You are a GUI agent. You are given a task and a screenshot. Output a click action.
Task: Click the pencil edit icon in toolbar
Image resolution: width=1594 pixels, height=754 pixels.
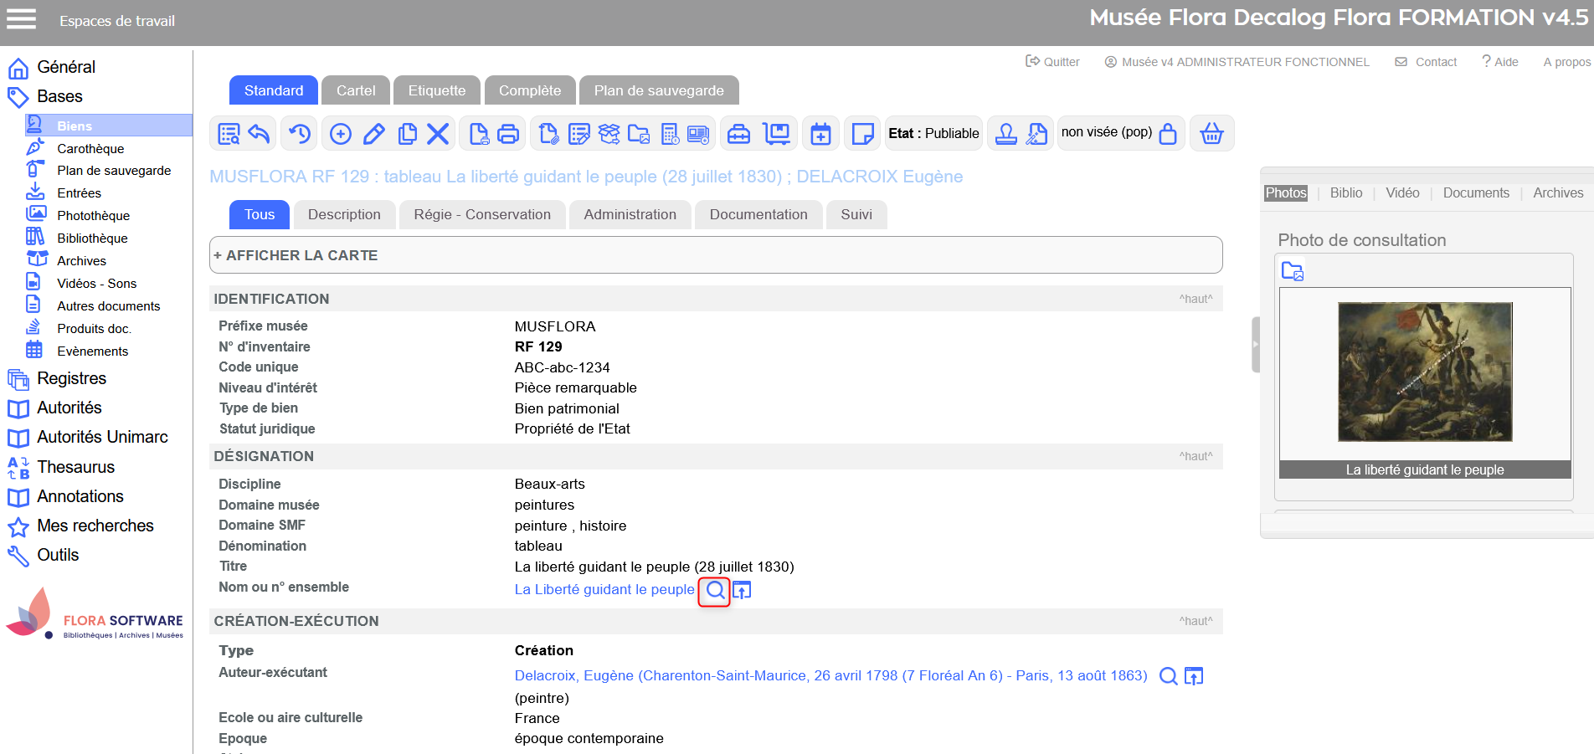[374, 134]
